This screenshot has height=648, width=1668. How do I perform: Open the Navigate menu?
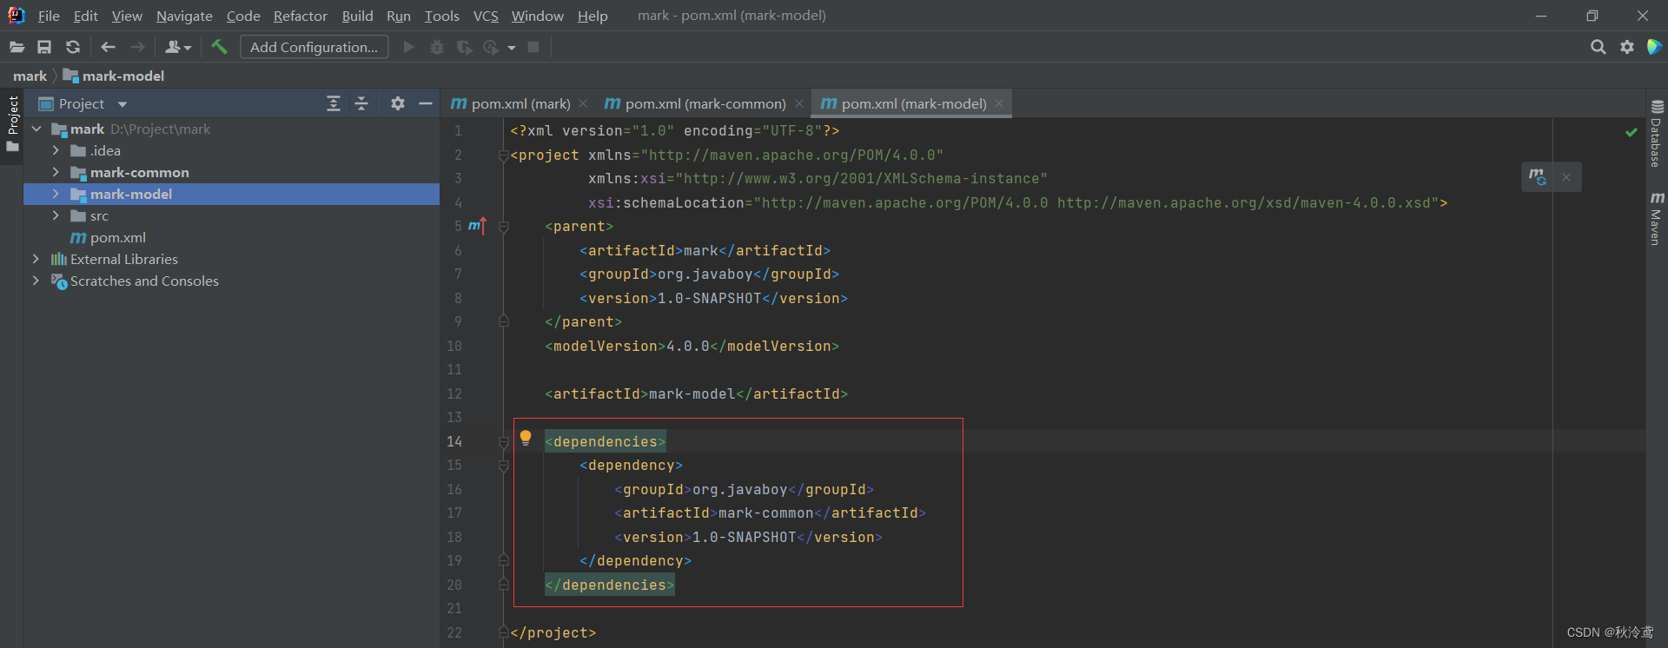point(184,16)
